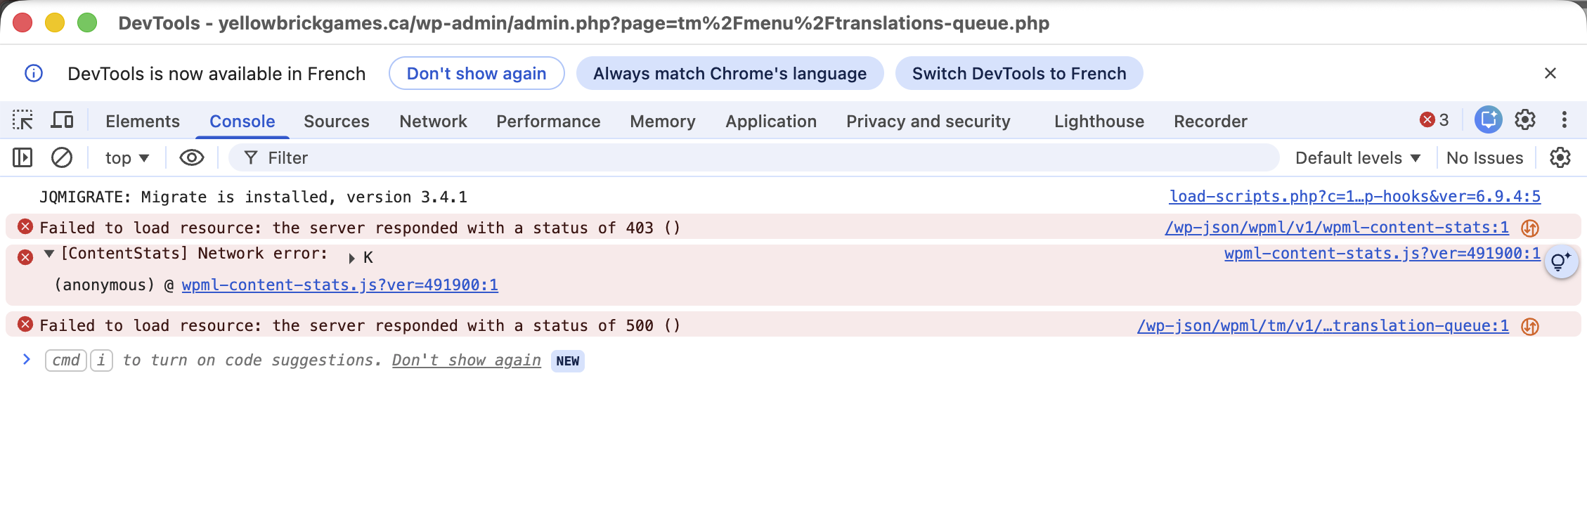
Task: Open DevTools settings gear icon
Action: (1524, 120)
